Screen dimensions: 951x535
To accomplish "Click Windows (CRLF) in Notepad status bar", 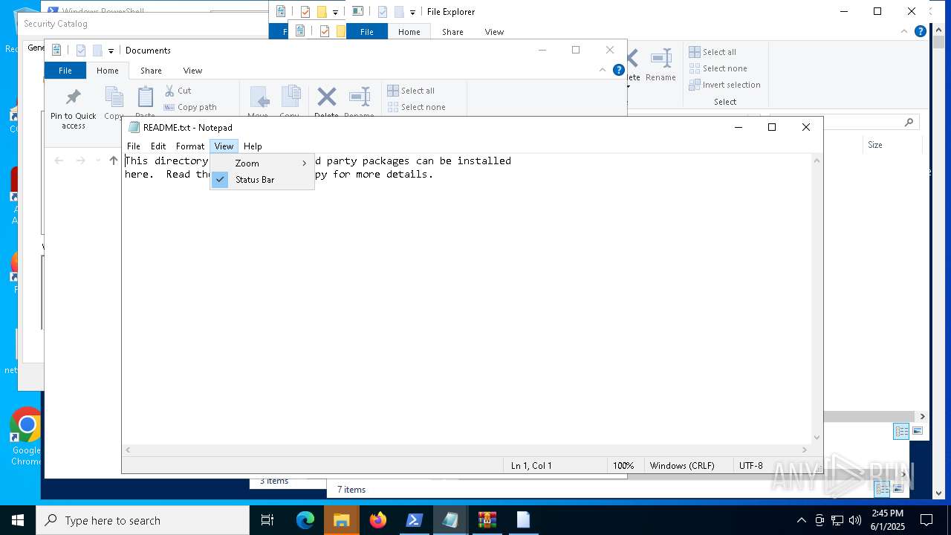I will [682, 466].
